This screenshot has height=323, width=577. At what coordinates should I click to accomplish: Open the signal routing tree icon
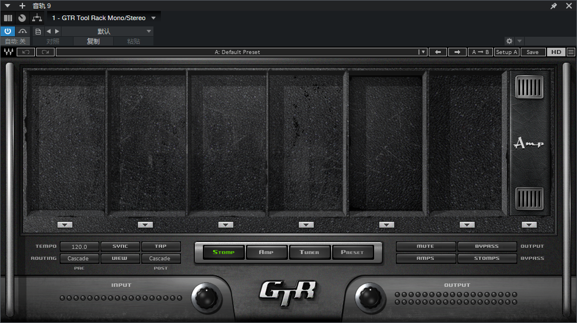(x=37, y=18)
